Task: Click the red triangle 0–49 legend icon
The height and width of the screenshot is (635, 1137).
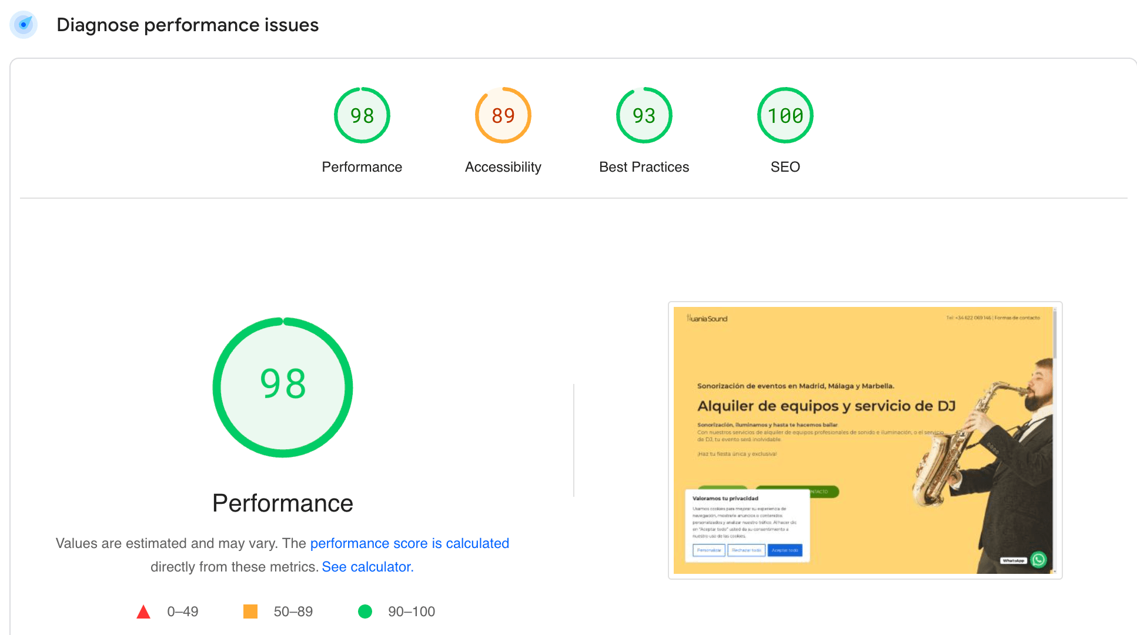Action: pos(143,612)
